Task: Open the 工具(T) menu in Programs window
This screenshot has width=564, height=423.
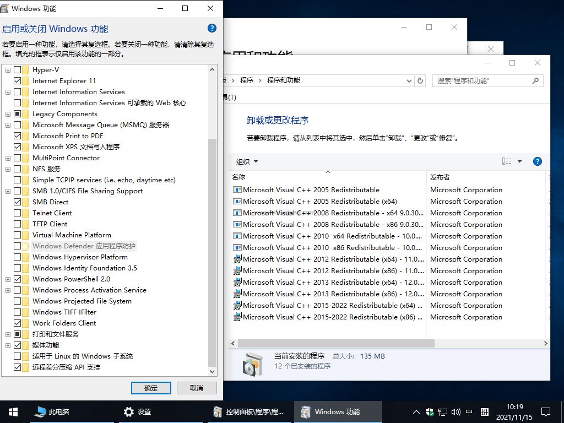Action: pyautogui.click(x=230, y=97)
